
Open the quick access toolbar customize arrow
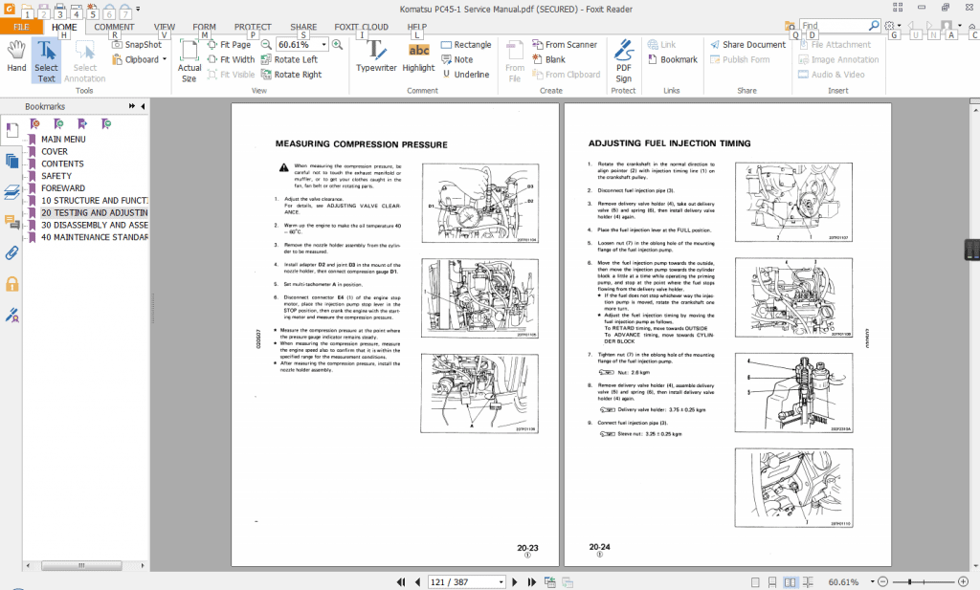138,9
